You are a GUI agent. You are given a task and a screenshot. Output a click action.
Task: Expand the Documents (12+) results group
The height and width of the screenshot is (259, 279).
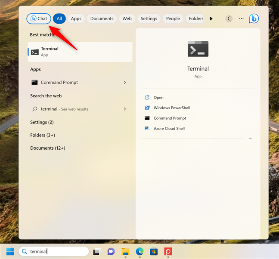point(48,148)
